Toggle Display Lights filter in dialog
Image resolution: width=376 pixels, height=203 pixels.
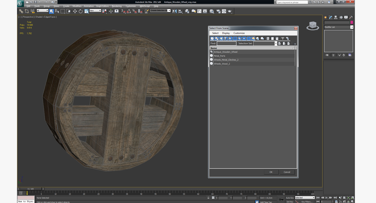click(221, 39)
